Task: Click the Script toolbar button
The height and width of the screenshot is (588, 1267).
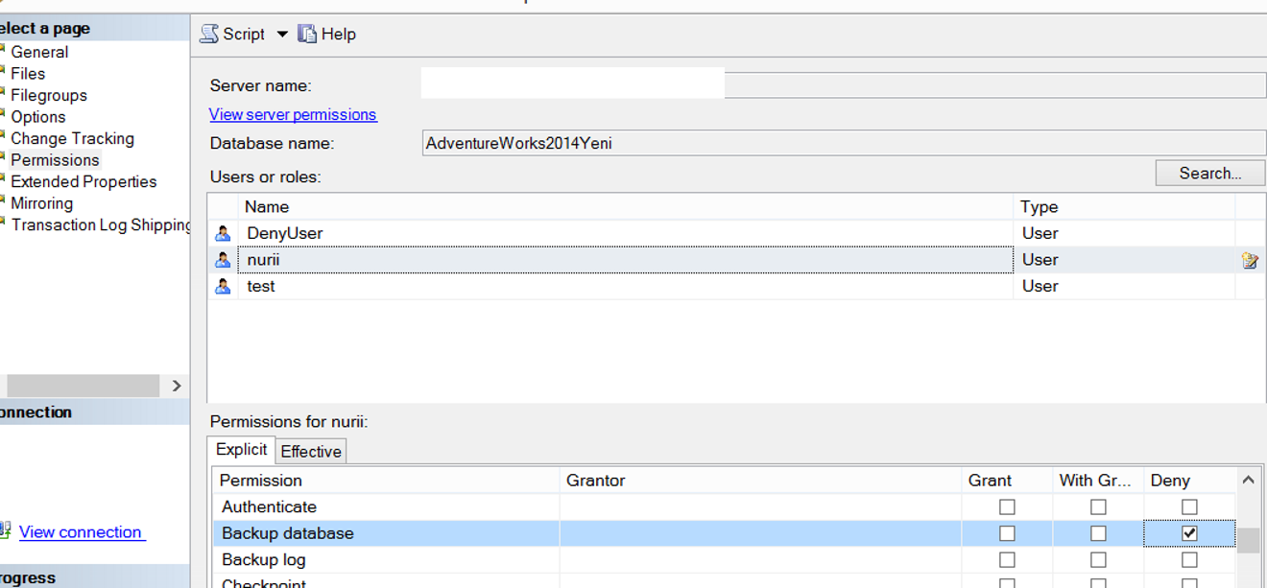Action: pyautogui.click(x=232, y=35)
